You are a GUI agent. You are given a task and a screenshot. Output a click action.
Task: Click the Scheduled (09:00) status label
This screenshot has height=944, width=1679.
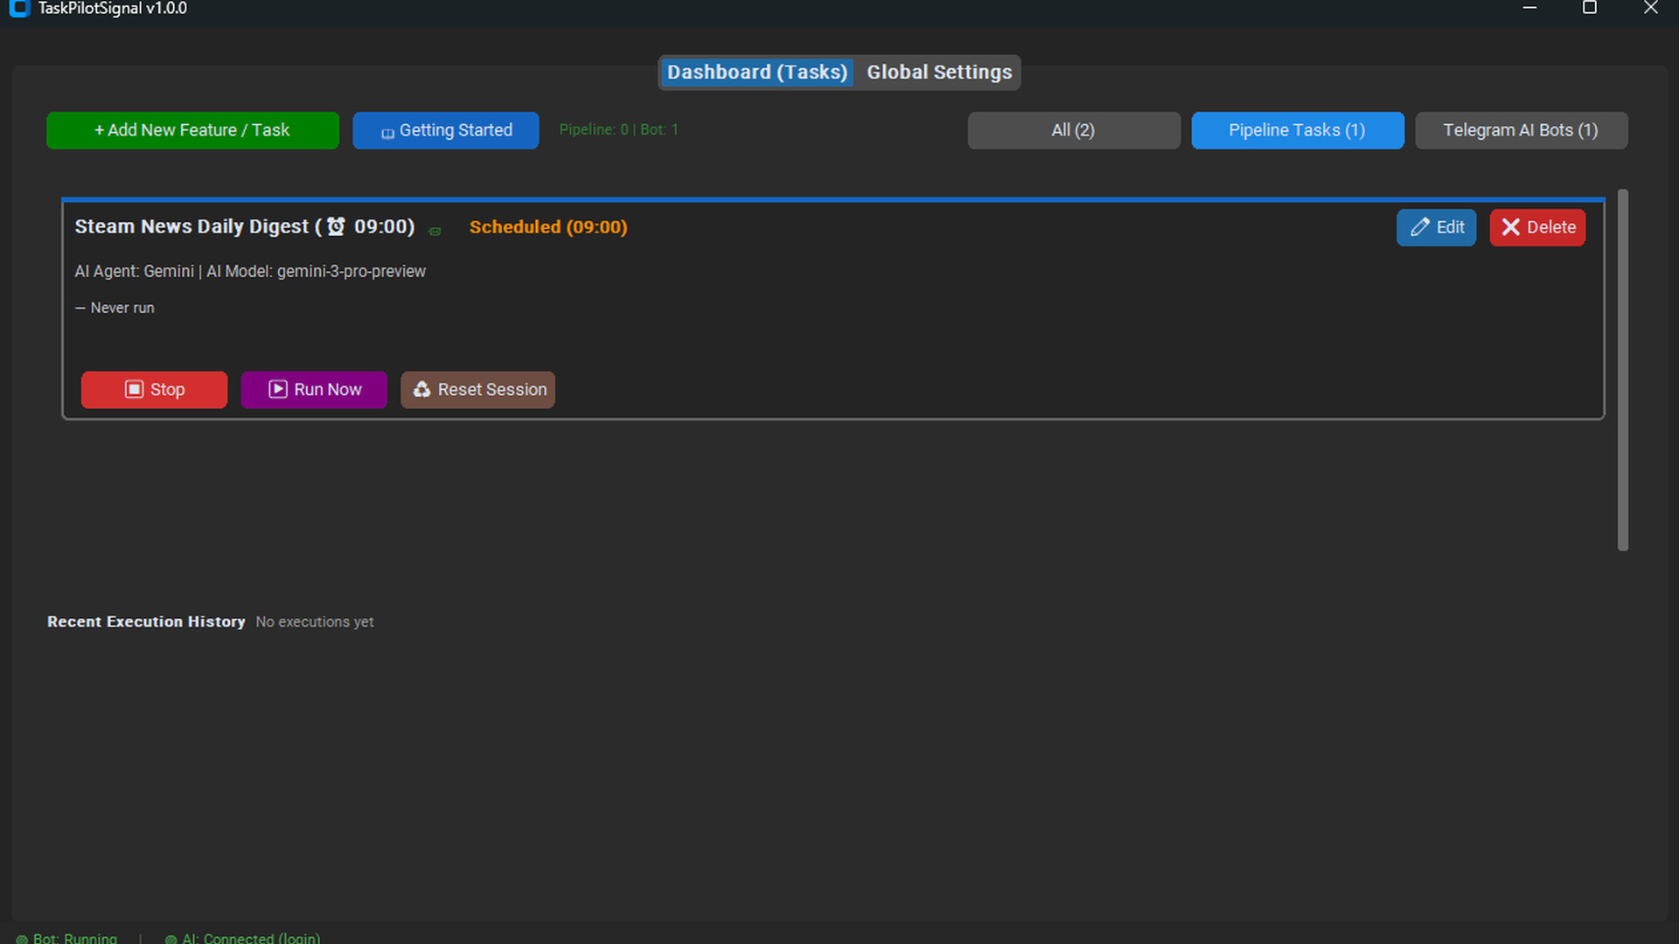point(548,227)
